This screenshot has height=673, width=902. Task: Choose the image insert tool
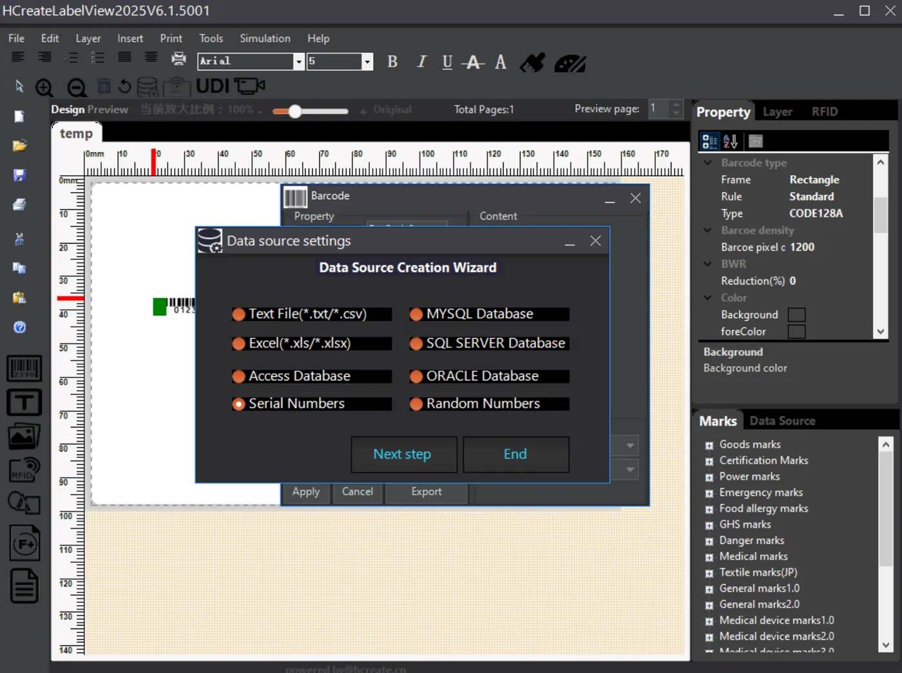point(24,436)
